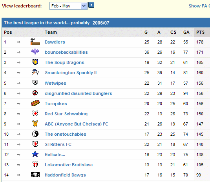Sort by the PTS column header

200,32
